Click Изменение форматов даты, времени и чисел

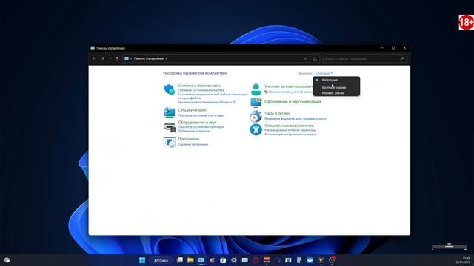pos(296,119)
